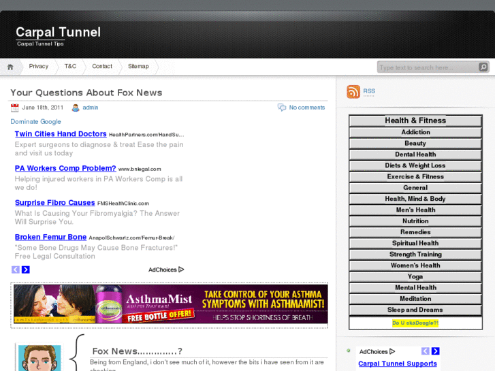Open the RSS text link
Image resolution: width=495 pixels, height=371 pixels.
click(369, 91)
